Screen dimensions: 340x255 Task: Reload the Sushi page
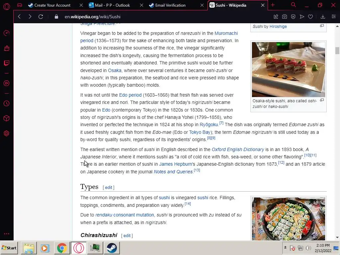pyautogui.click(x=41, y=17)
